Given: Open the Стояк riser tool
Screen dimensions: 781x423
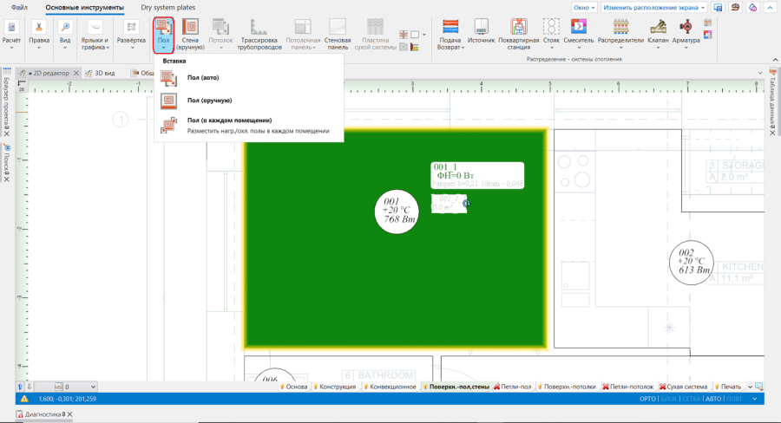Looking at the screenshot, I should pos(551,35).
